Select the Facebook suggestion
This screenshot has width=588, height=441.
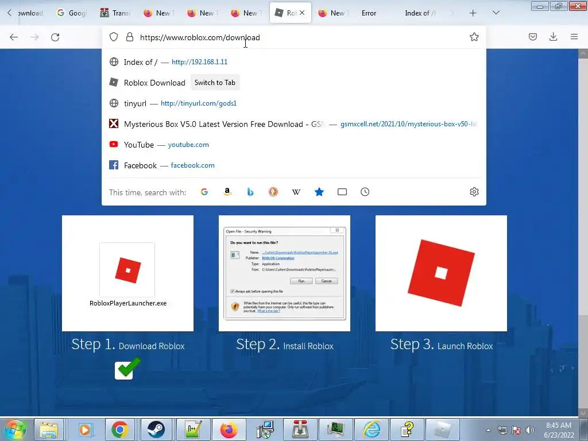pos(294,165)
